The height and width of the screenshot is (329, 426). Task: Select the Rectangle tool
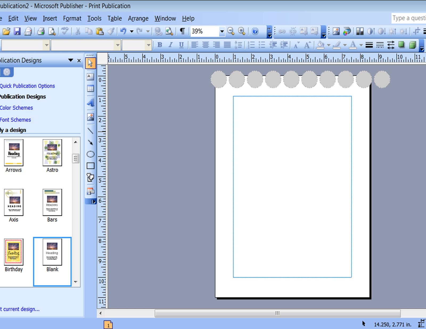click(90, 166)
